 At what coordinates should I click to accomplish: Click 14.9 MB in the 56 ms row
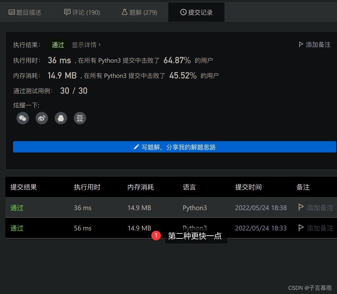click(x=139, y=228)
